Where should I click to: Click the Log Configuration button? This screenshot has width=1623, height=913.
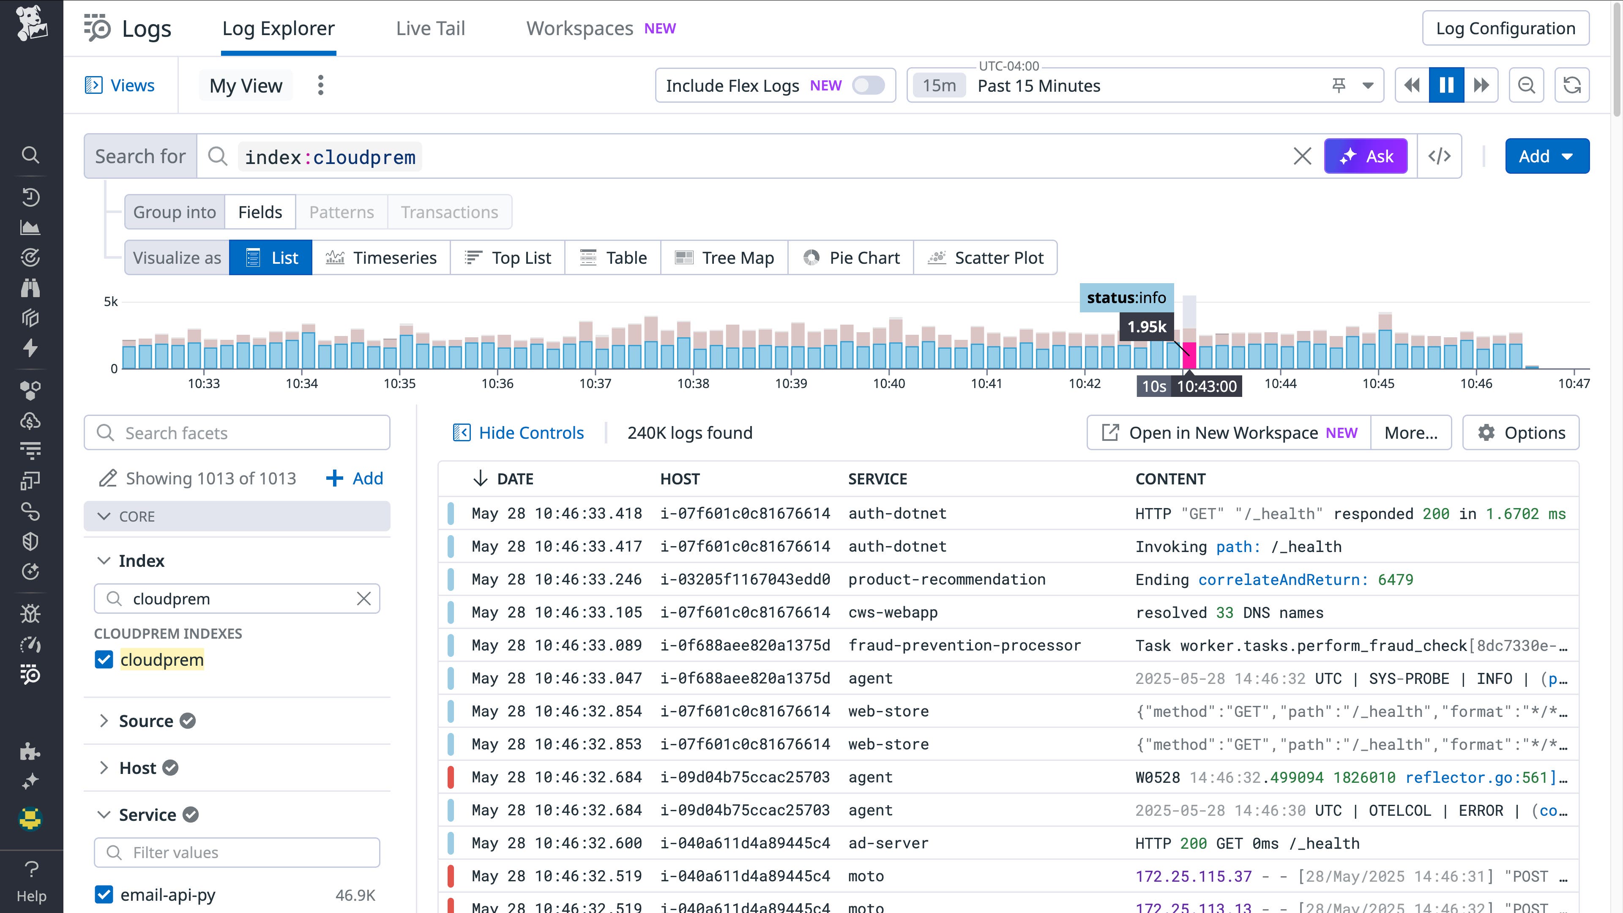point(1506,28)
